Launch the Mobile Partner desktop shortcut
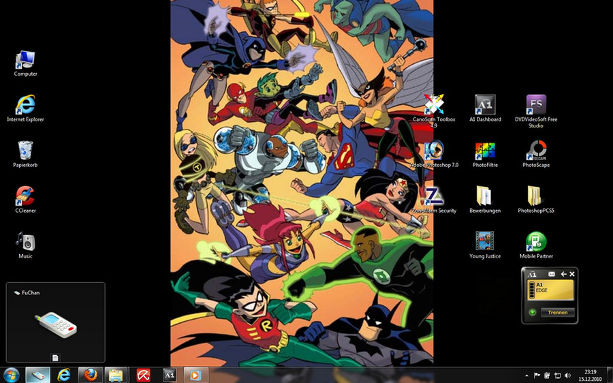The image size is (613, 383). [536, 245]
